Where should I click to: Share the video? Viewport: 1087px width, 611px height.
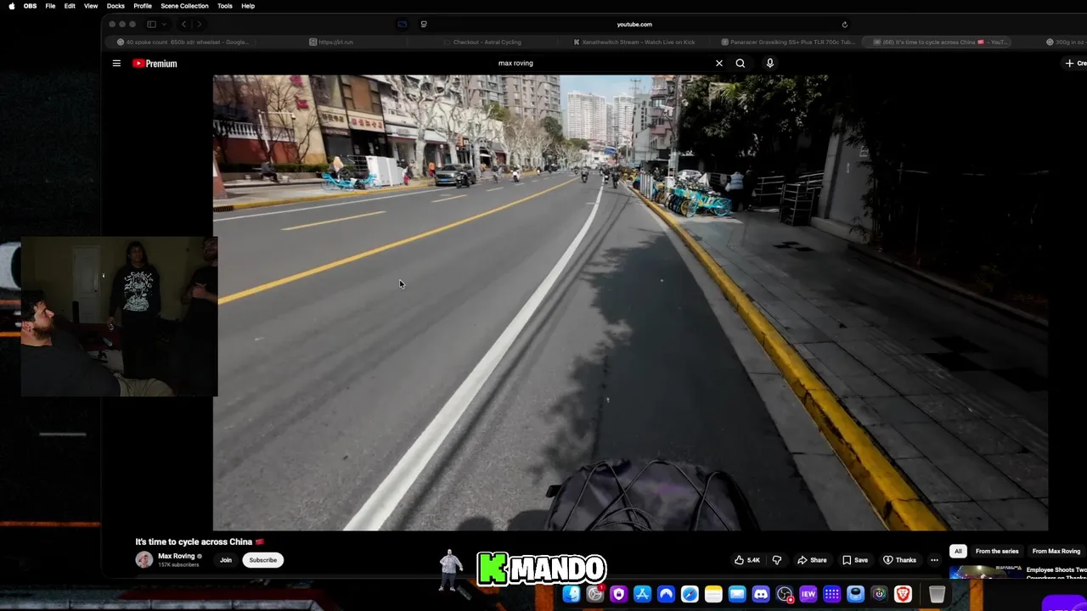pyautogui.click(x=812, y=560)
